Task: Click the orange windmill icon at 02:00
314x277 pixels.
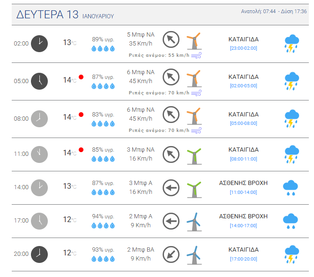Action: pos(194,41)
